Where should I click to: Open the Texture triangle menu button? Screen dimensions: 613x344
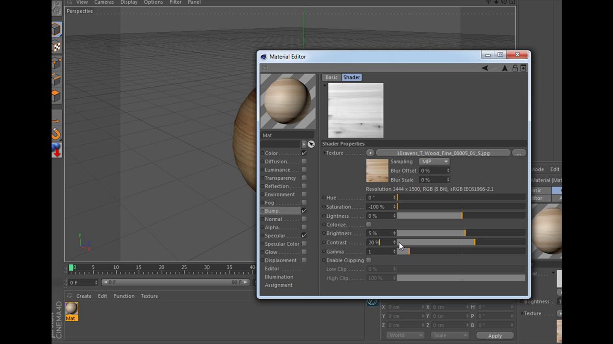(x=370, y=153)
